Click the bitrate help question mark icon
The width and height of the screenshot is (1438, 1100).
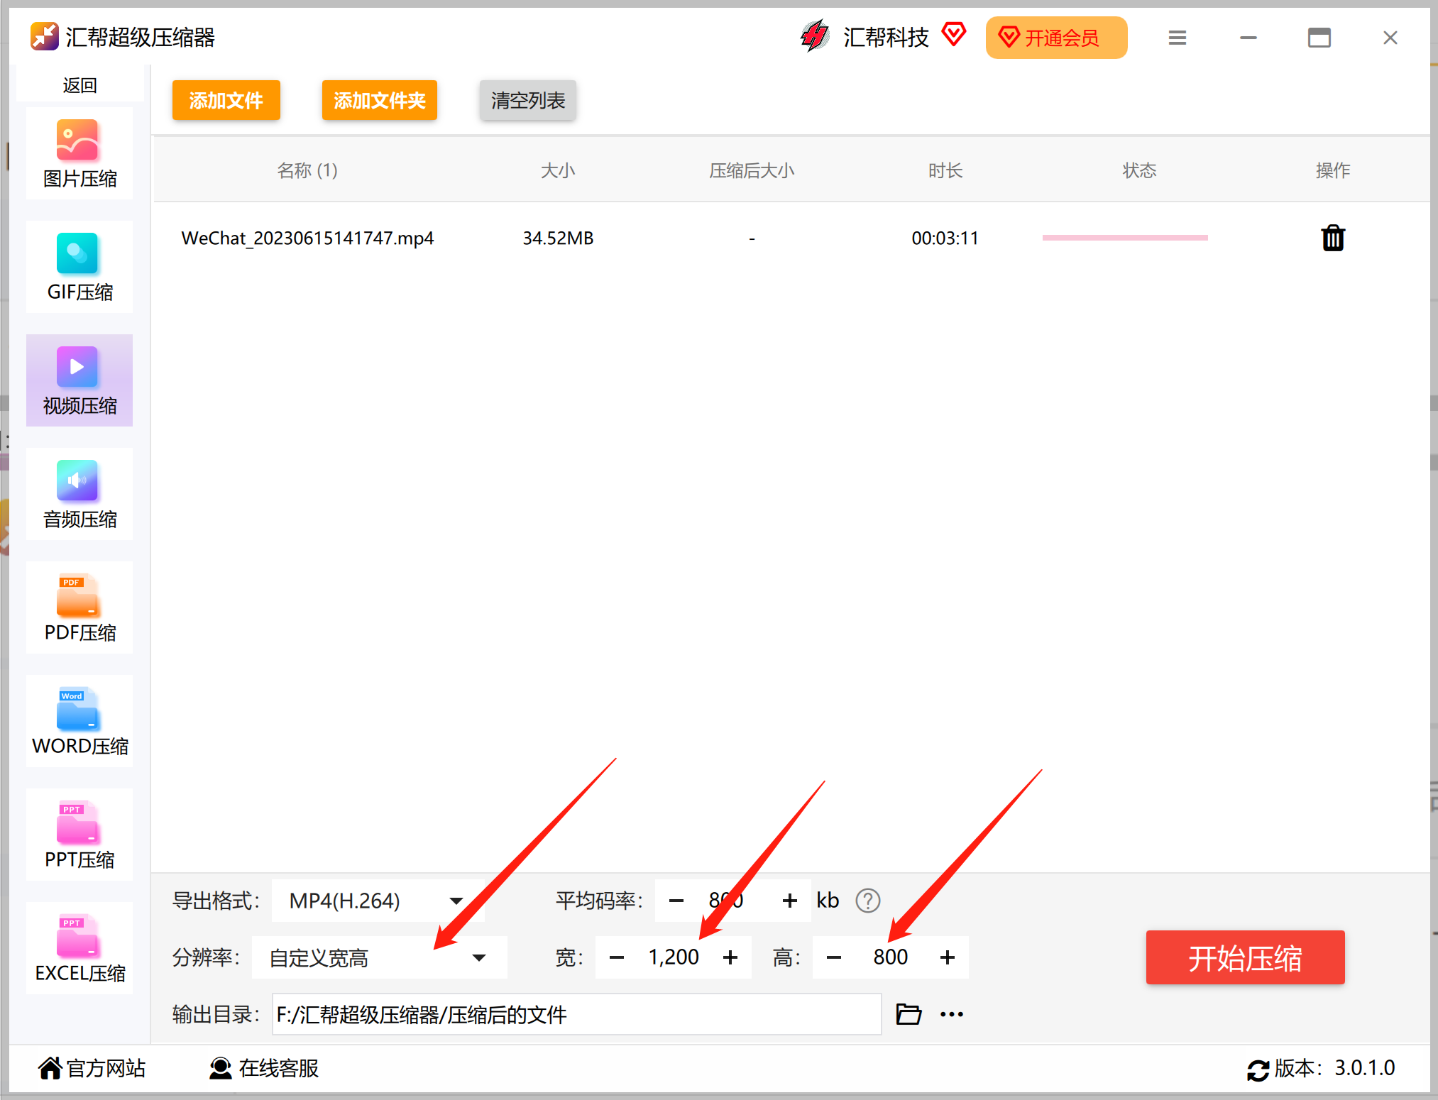pos(867,901)
